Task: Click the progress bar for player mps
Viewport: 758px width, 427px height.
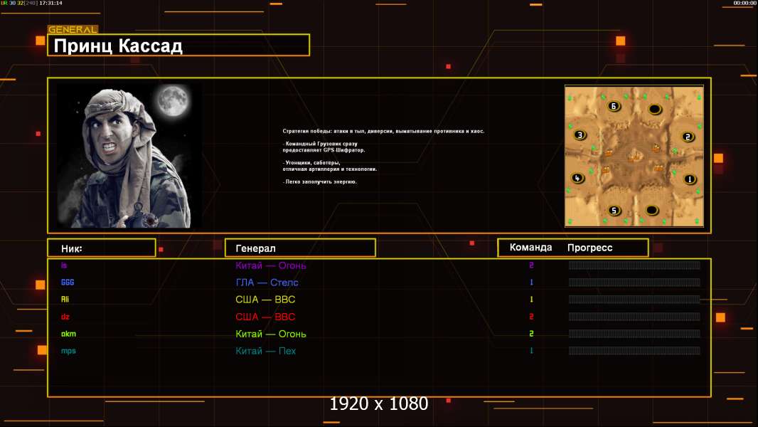Action: [x=634, y=351]
